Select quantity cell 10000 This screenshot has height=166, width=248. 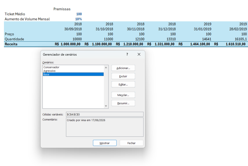77,39
